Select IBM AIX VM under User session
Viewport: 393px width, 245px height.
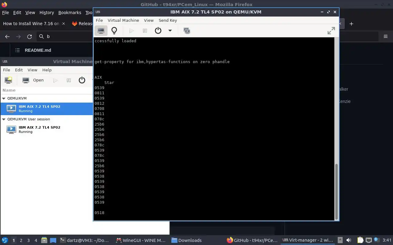pyautogui.click(x=46, y=130)
